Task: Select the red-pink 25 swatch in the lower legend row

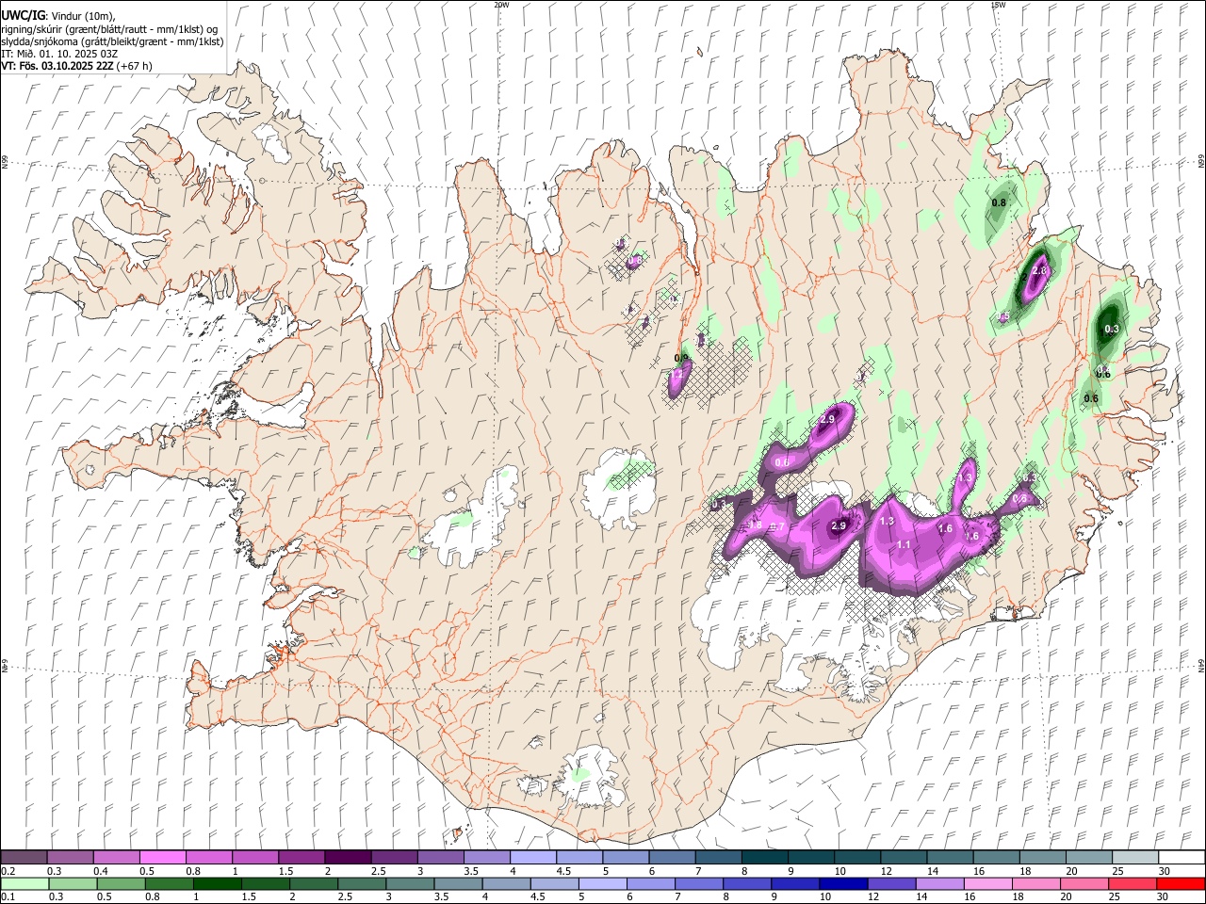Action: pos(1133,883)
